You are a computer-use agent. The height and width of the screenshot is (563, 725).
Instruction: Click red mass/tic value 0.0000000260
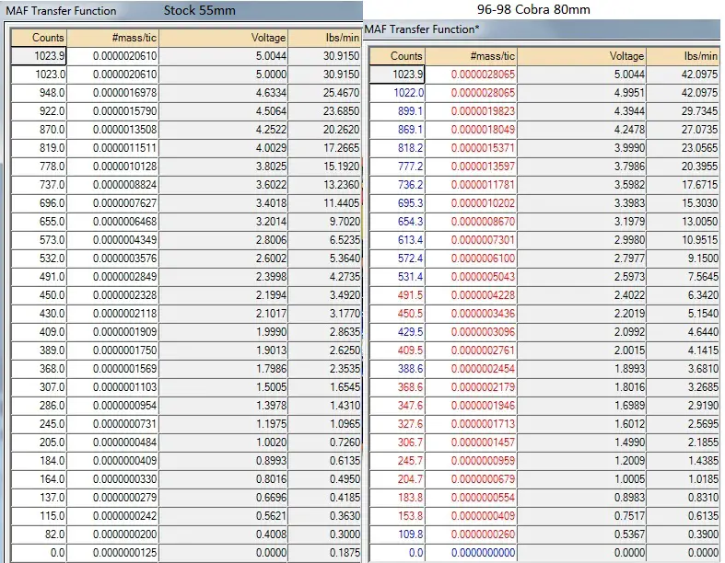(471, 534)
